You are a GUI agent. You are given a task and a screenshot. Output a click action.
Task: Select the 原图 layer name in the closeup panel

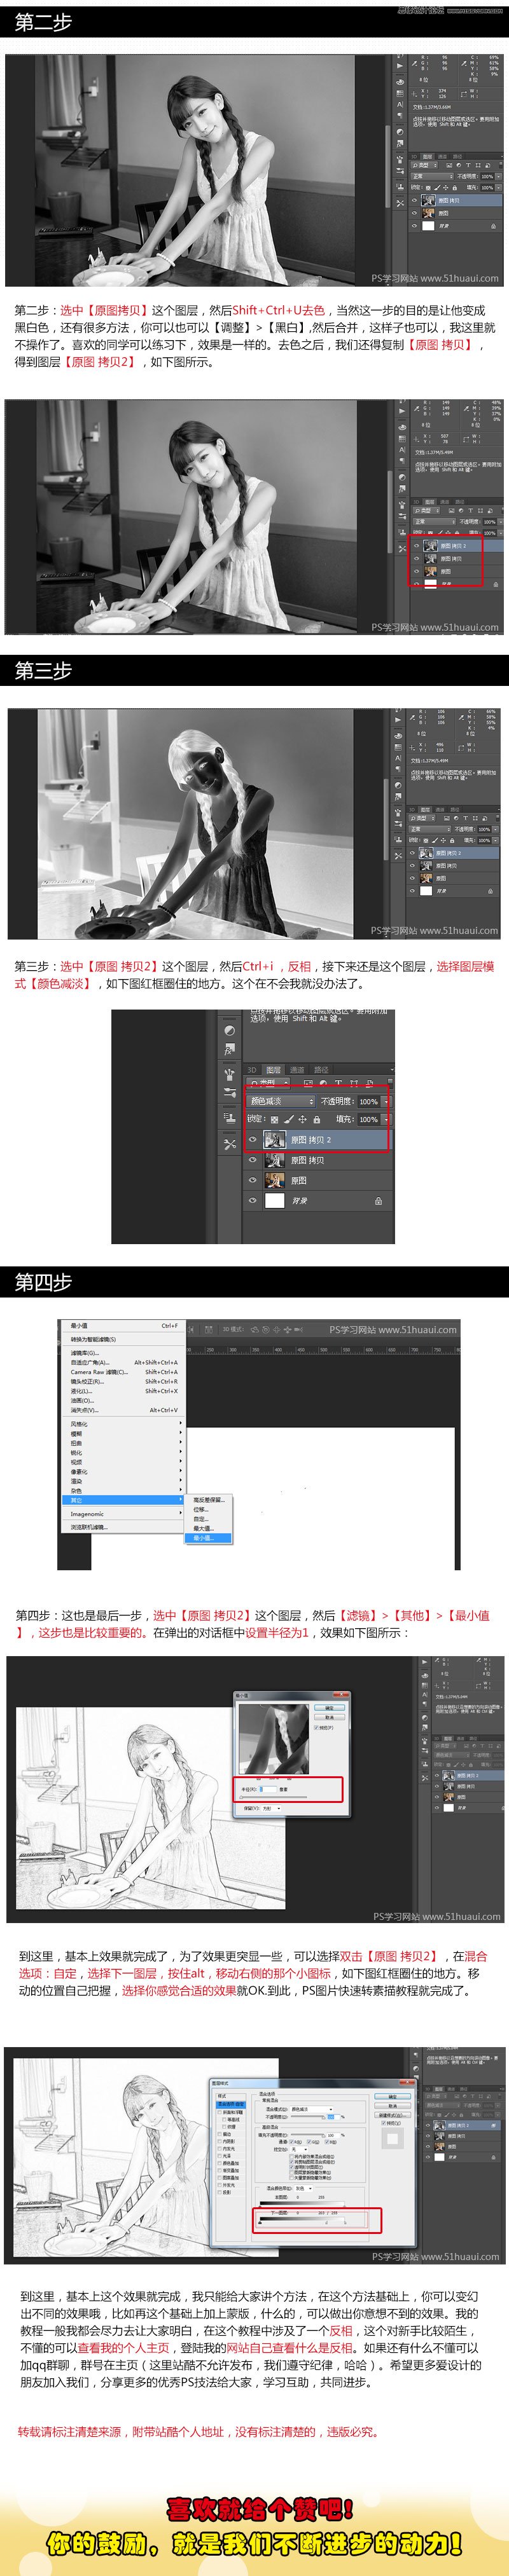(x=299, y=1180)
